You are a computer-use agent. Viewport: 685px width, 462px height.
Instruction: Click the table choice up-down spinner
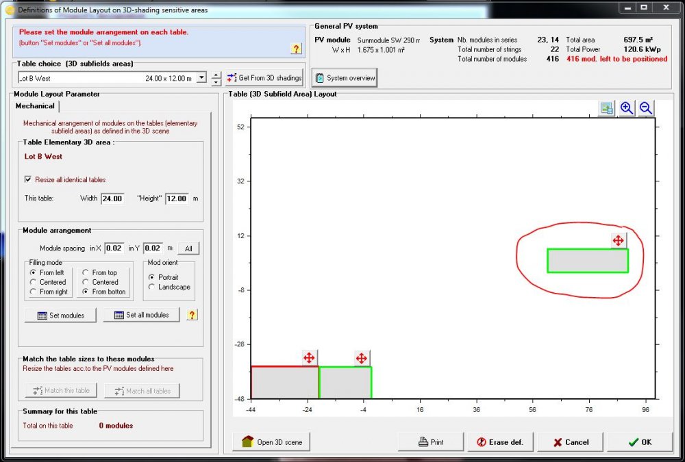click(216, 78)
